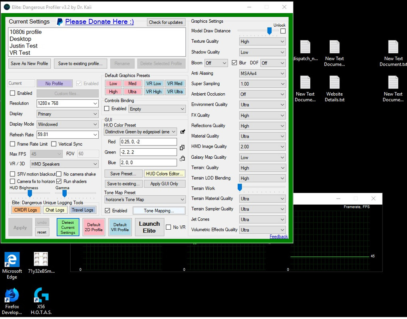Click the paste HUD colors icon

click(182, 158)
